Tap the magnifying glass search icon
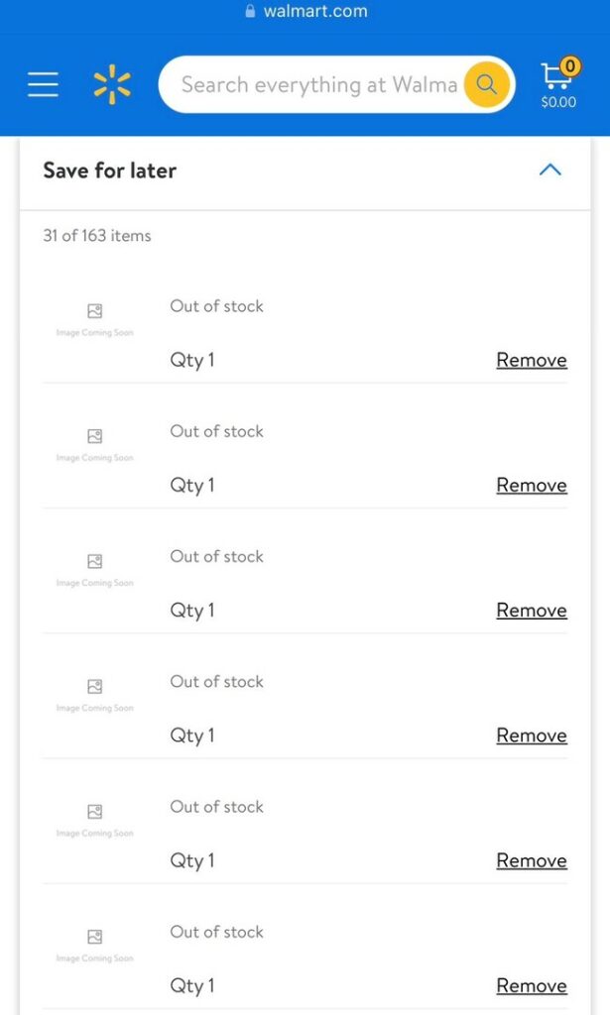 coord(485,84)
